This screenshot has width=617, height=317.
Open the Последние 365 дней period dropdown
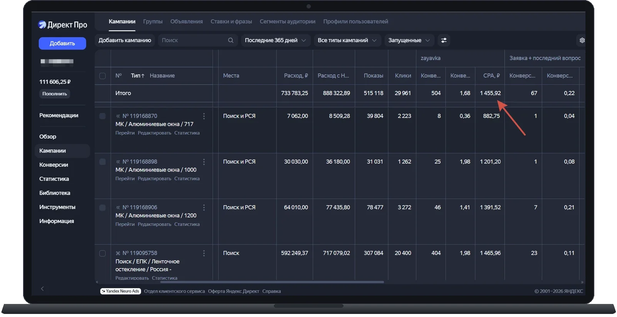pyautogui.click(x=275, y=40)
